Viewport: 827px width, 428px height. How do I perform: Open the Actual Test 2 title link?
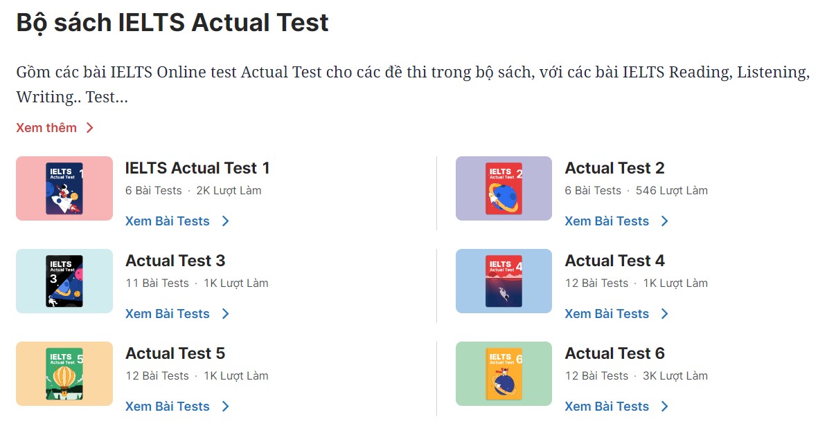point(614,168)
